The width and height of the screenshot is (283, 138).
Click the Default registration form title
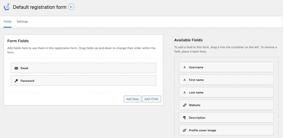click(x=40, y=7)
